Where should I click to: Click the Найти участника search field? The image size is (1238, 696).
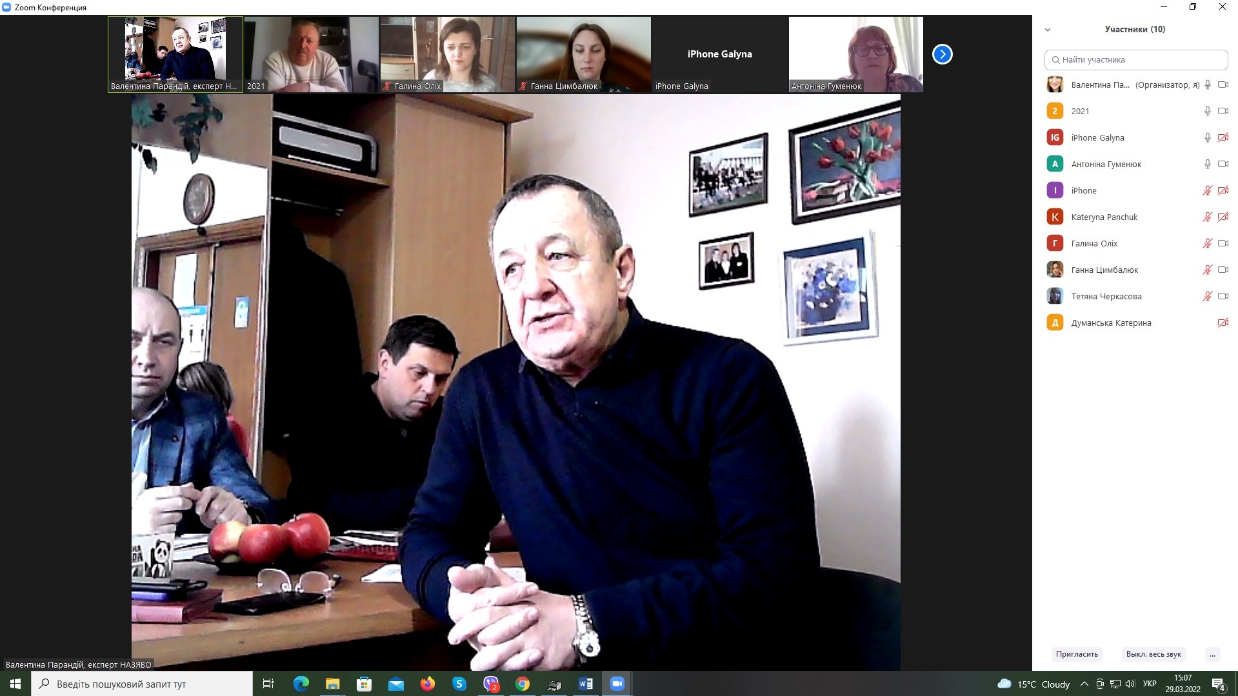tap(1136, 59)
